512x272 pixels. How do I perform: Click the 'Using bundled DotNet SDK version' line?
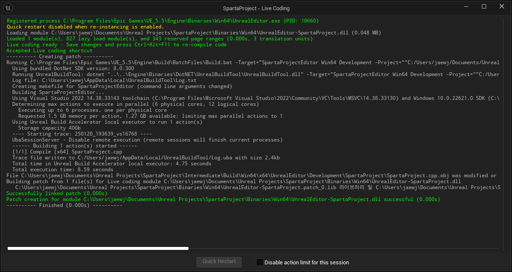[73, 68]
